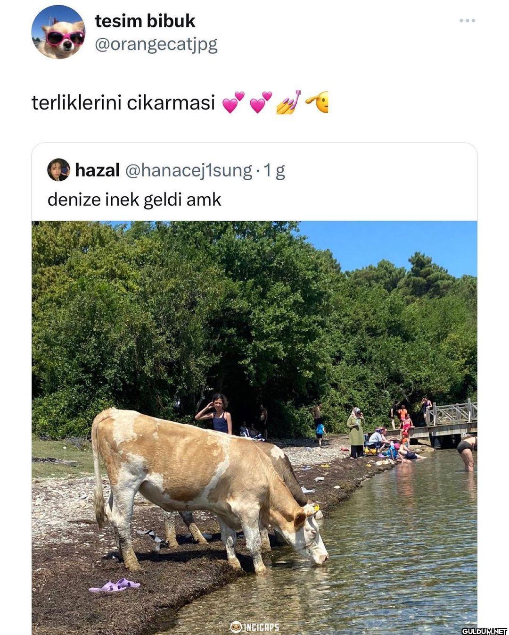
Task: Click the first pink hearts emoji
Action: click(x=233, y=102)
